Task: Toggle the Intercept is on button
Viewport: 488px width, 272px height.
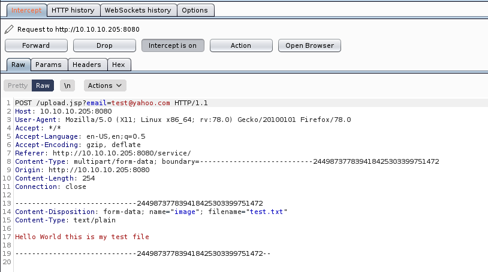Action: point(173,45)
